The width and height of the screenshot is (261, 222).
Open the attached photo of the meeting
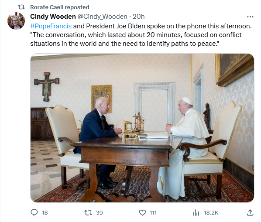[142, 128]
